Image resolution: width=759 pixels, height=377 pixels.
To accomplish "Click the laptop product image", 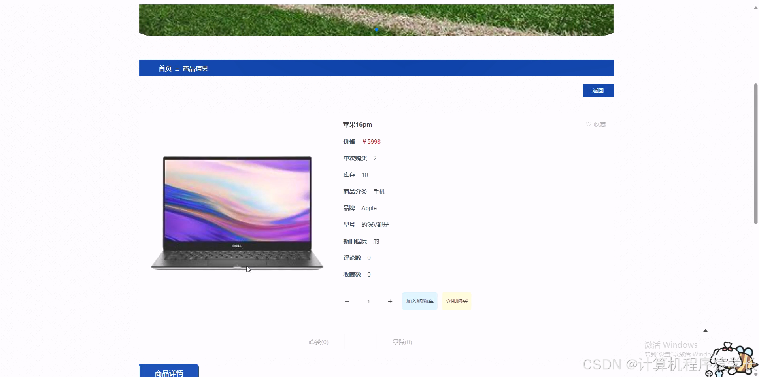I will pos(236,213).
